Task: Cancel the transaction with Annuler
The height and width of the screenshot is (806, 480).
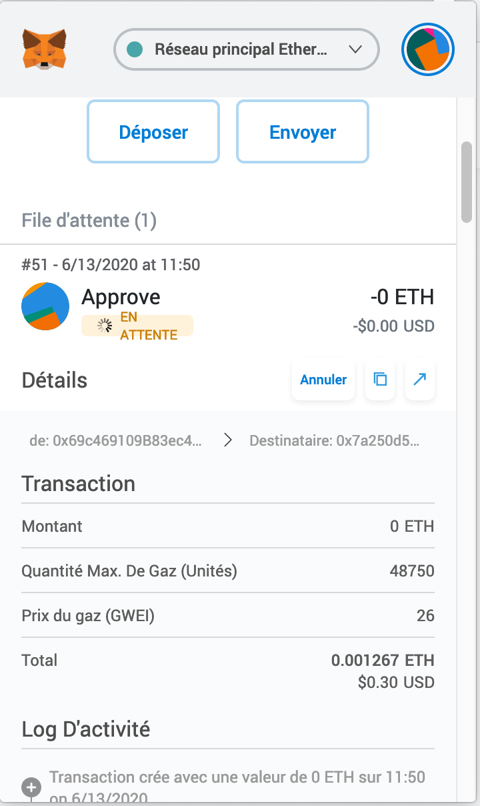Action: pos(323,380)
